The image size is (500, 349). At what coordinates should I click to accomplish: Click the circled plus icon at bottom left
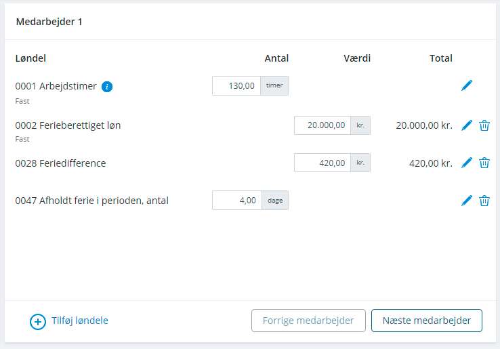pos(38,322)
